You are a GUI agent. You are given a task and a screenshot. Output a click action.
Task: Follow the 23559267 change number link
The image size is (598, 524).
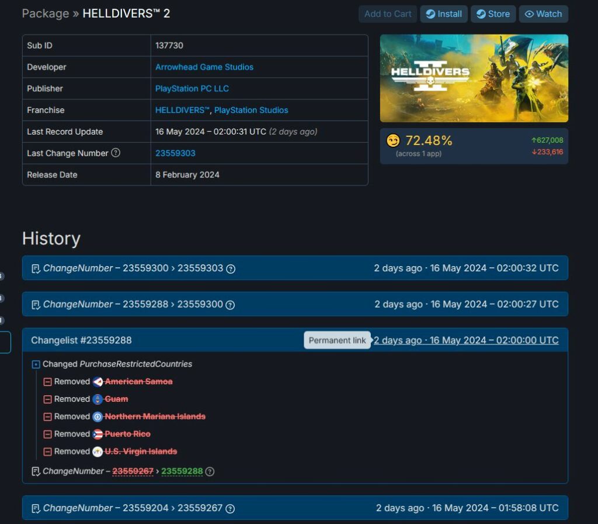pyautogui.click(x=132, y=471)
